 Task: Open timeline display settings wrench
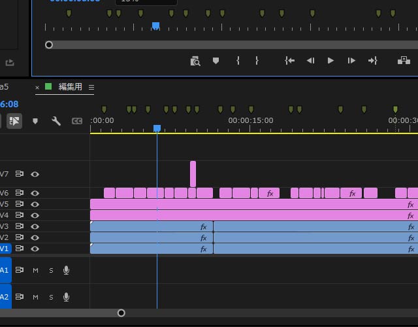[x=56, y=121]
